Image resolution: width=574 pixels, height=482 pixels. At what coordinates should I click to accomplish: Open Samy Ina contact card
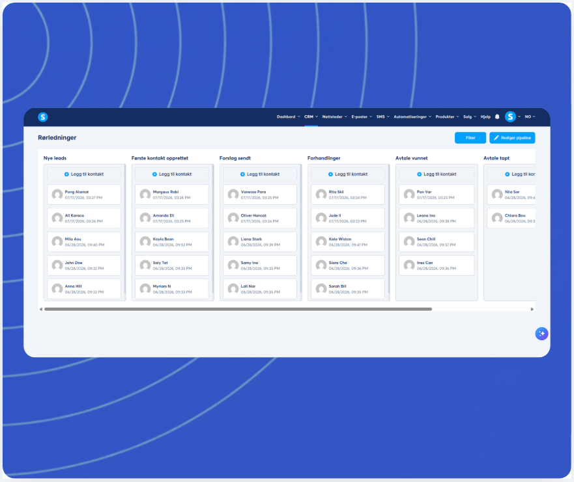260,265
